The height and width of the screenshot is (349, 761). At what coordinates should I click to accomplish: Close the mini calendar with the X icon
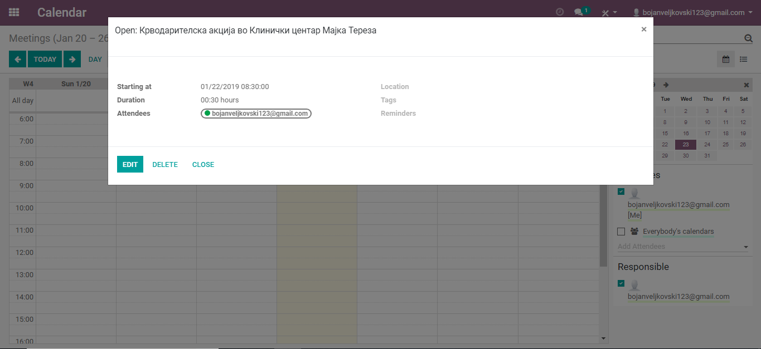(x=747, y=85)
